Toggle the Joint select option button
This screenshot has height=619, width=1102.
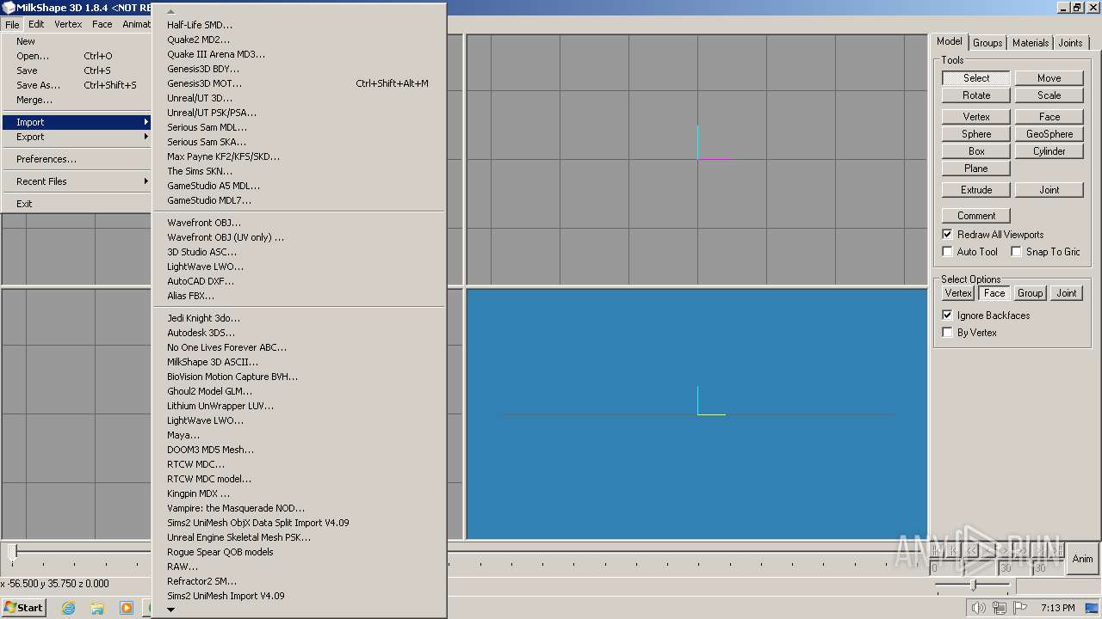(1067, 293)
